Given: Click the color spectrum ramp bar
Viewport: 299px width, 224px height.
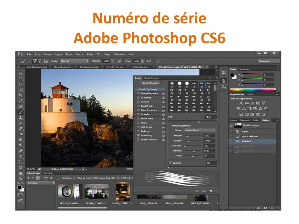Looking at the screenshot, I should click(x=253, y=90).
